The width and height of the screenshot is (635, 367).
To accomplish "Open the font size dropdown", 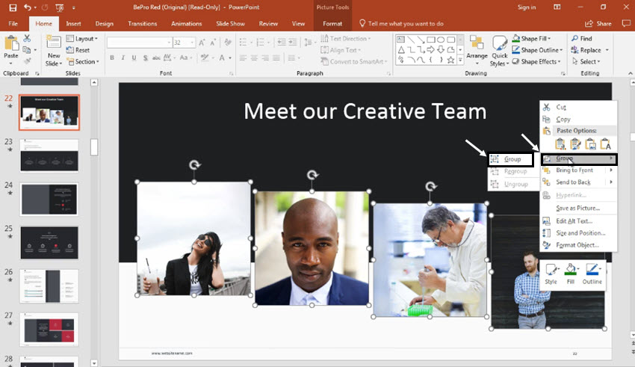I will tap(191, 43).
